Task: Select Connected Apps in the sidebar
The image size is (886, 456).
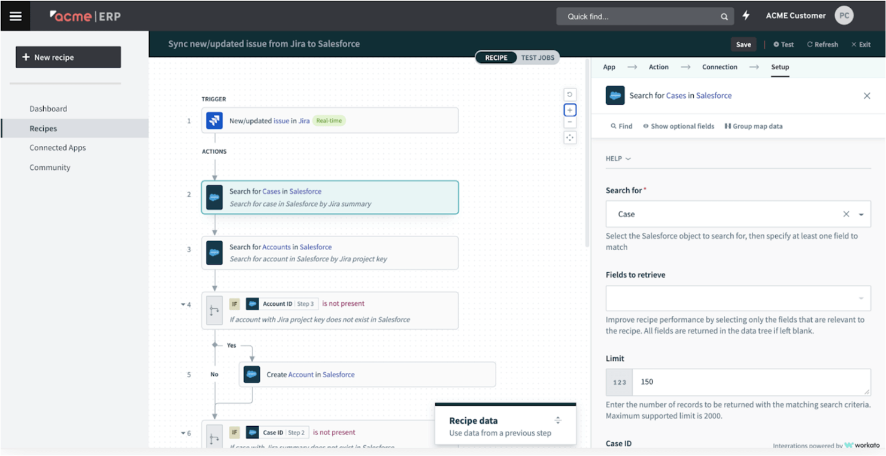Action: [57, 148]
